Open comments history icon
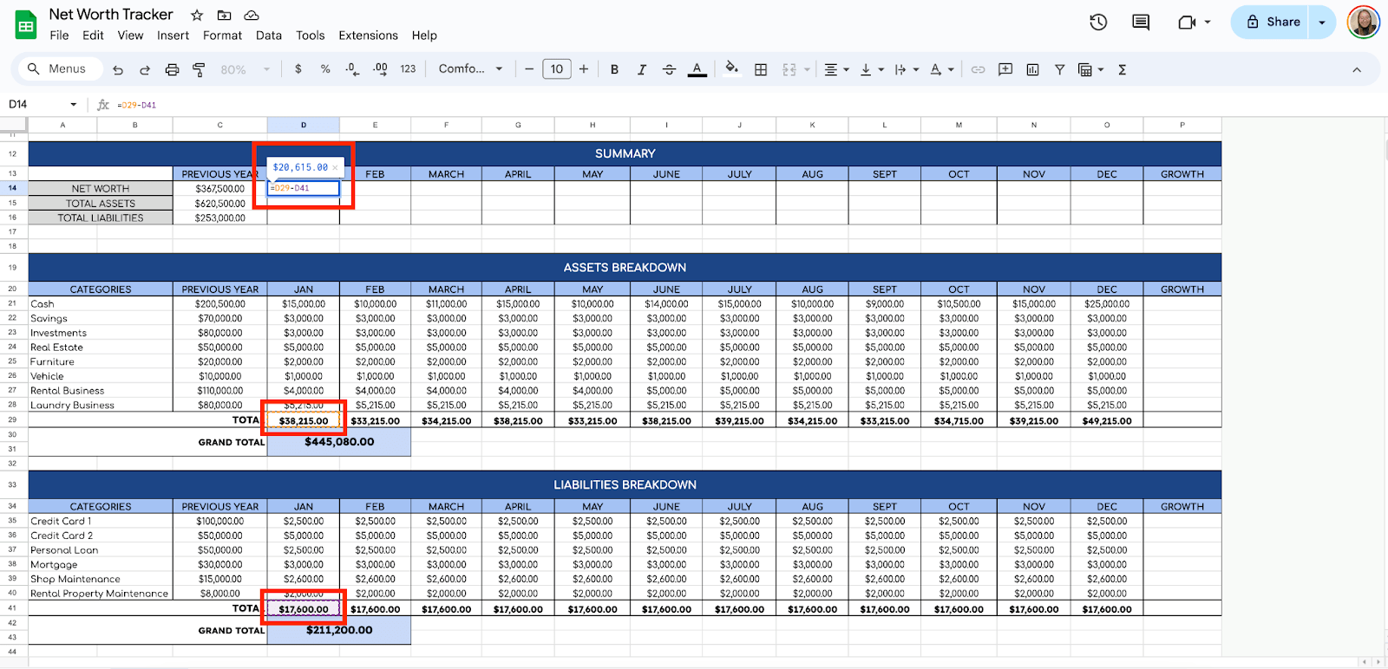The height and width of the screenshot is (669, 1388). 1141,23
